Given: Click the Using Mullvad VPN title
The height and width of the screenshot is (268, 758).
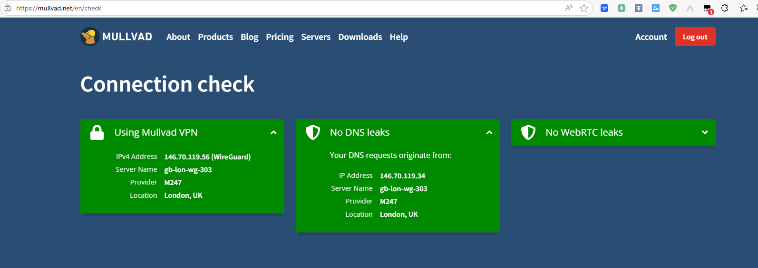Looking at the screenshot, I should click(x=156, y=132).
